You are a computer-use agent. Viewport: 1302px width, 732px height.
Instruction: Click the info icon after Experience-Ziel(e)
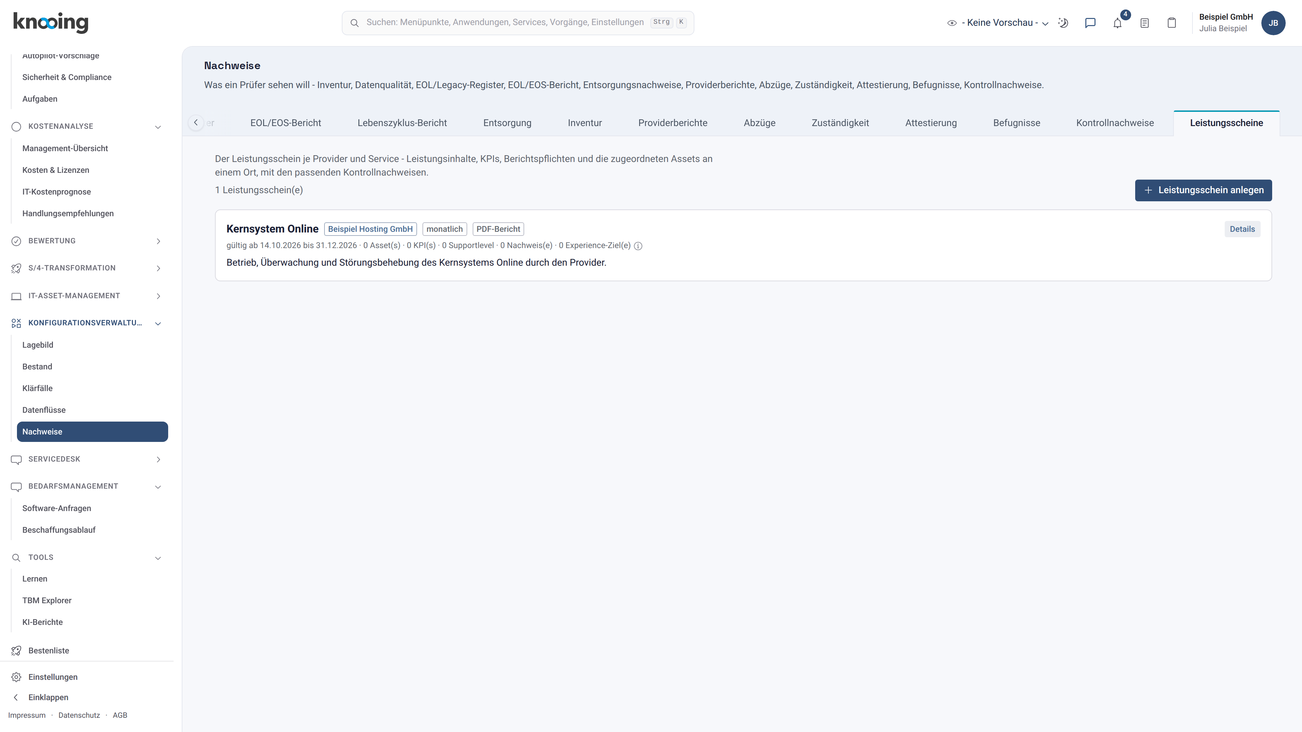638,246
